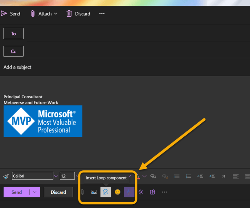This screenshot has height=208, width=250.
Task: Click the Attach paperclip icon in top toolbar
Action: click(33, 14)
